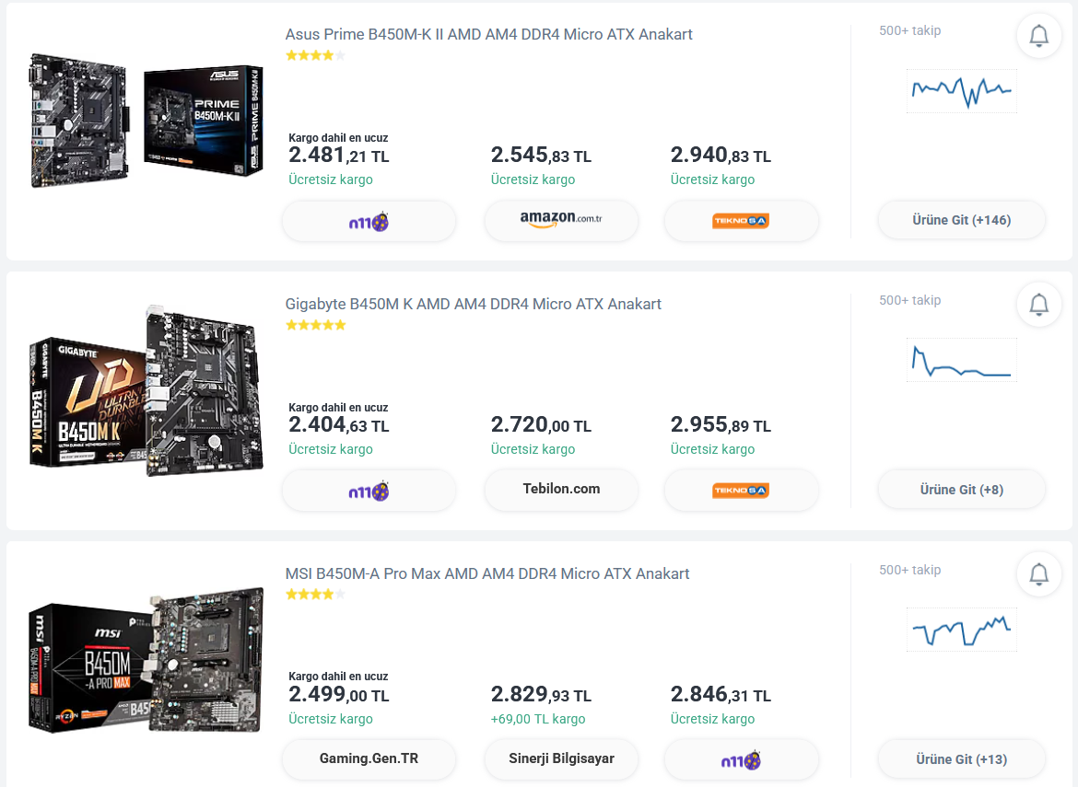Viewport: 1078px width, 787px height.
Task: Open Gigabyte B450M K AMD AM4 title link
Action: pyautogui.click(x=473, y=305)
